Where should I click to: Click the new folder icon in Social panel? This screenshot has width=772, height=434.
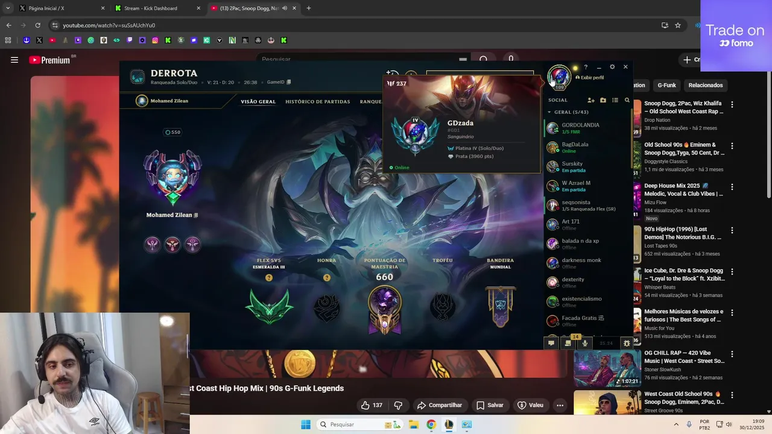[x=603, y=100]
